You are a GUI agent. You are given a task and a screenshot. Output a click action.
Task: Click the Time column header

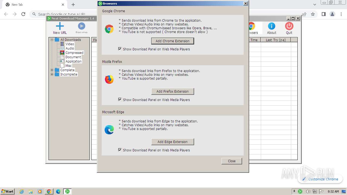point(254,40)
